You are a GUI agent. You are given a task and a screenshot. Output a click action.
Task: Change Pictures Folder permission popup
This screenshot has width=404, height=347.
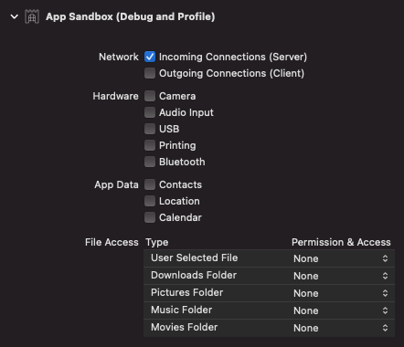point(341,293)
